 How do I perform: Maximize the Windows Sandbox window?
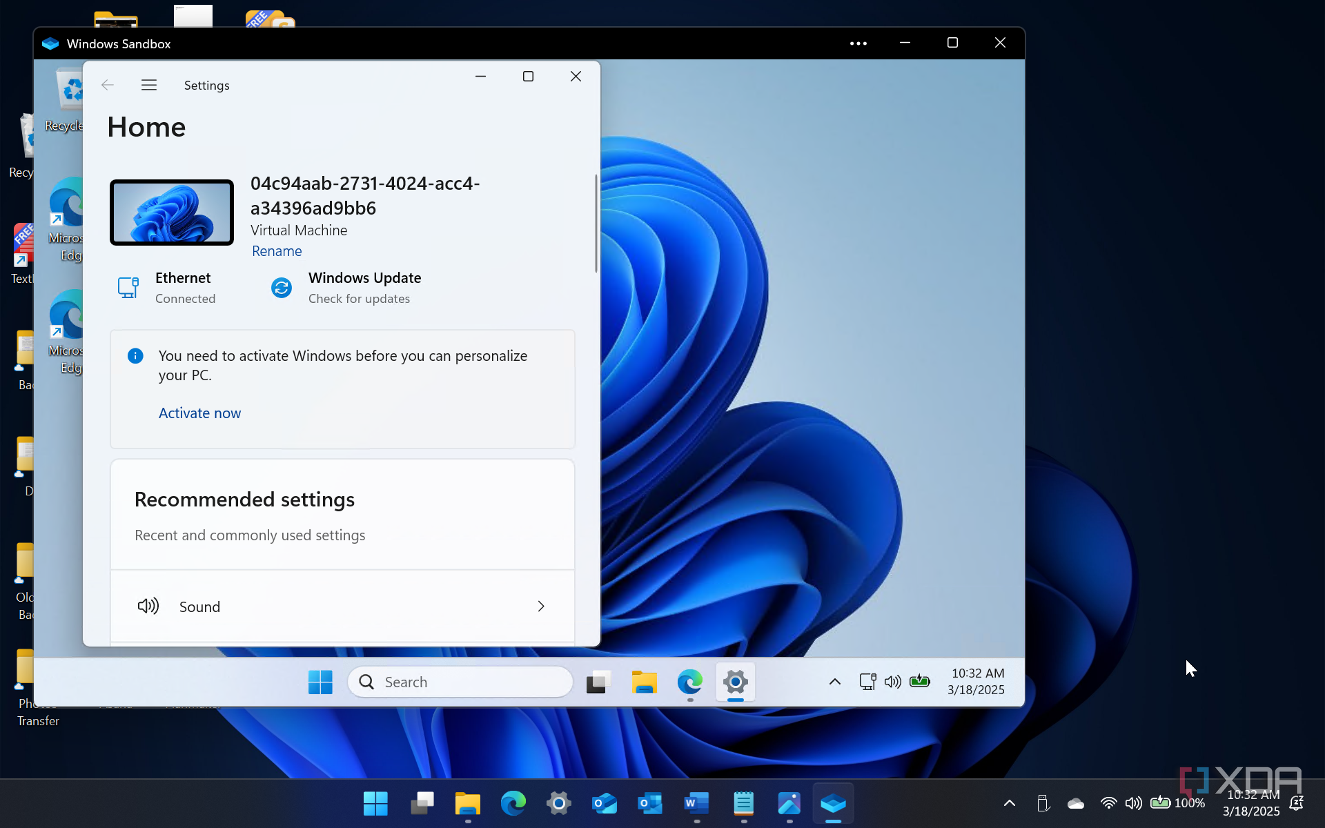click(x=952, y=43)
